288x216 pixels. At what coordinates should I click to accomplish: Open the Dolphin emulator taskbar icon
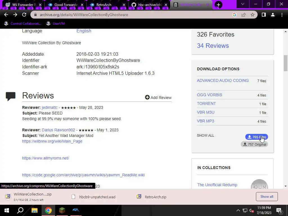76,210
